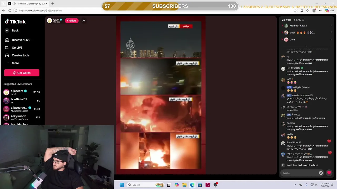Open Copilot Chat in browser
337x189 pixels.
pos(330,10)
